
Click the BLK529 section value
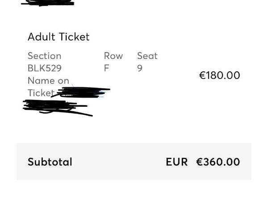[44, 68]
